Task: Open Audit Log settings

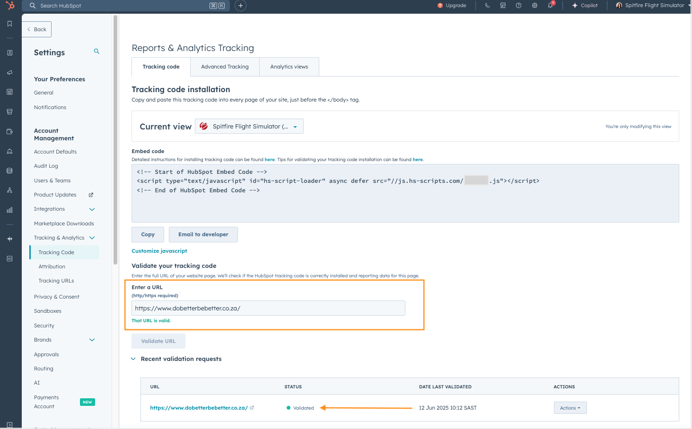Action: (x=46, y=166)
